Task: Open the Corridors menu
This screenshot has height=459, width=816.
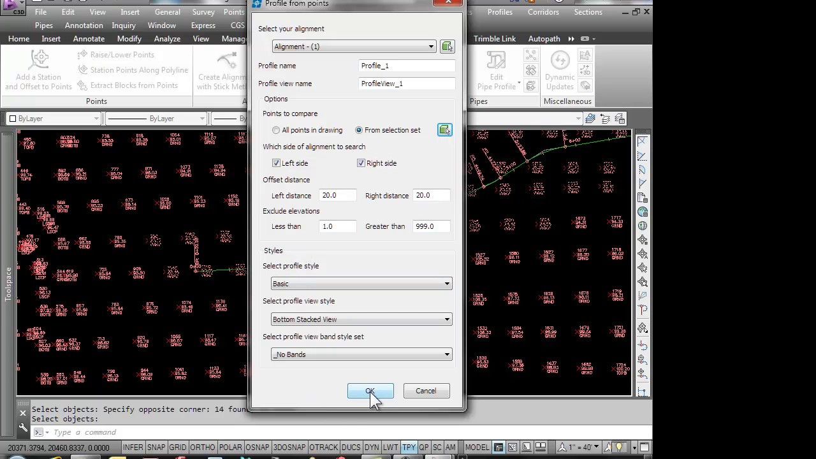Action: tap(543, 12)
